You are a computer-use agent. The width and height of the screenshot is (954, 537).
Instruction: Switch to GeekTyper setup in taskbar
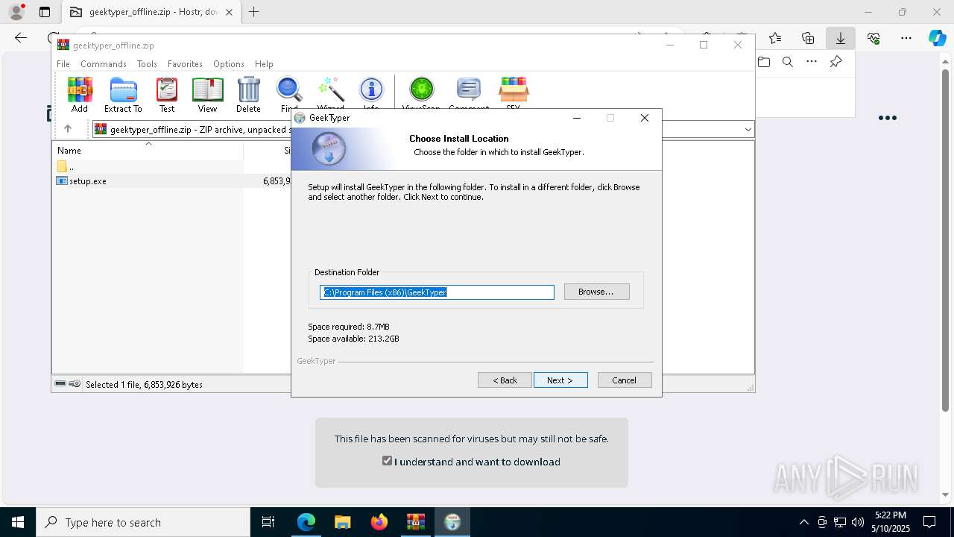(452, 522)
